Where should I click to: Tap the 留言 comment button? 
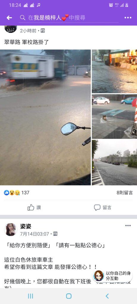coord(103,208)
